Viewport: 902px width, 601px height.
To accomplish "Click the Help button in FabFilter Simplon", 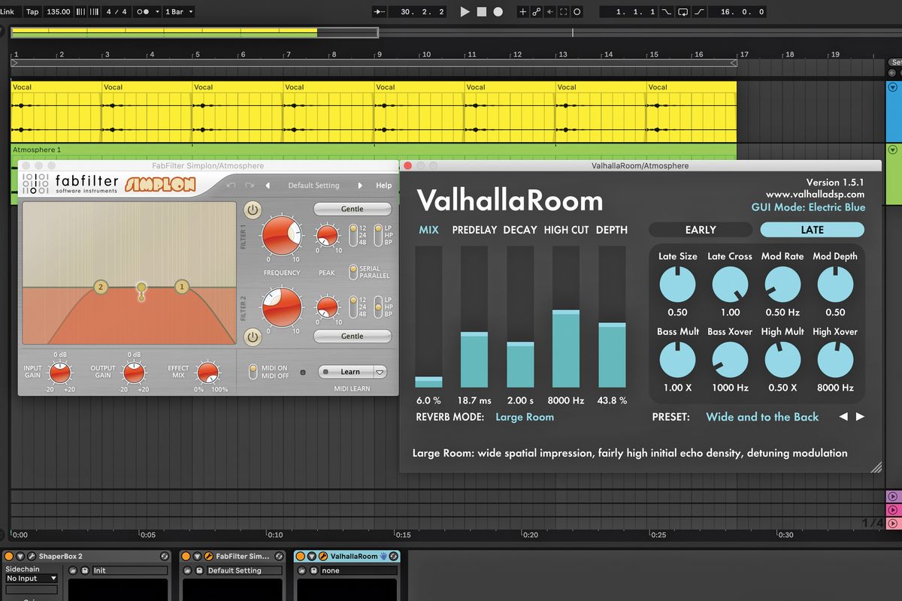I will tap(383, 185).
